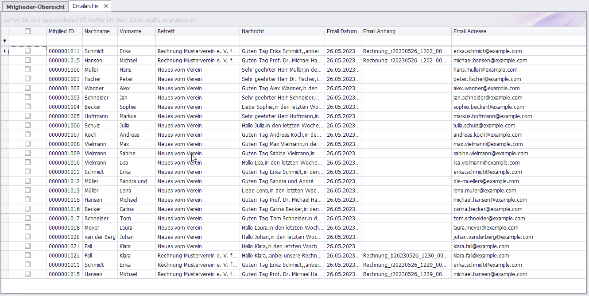
Task: Click the Rechnung_b20230526 attachment cell
Action: coord(405,256)
